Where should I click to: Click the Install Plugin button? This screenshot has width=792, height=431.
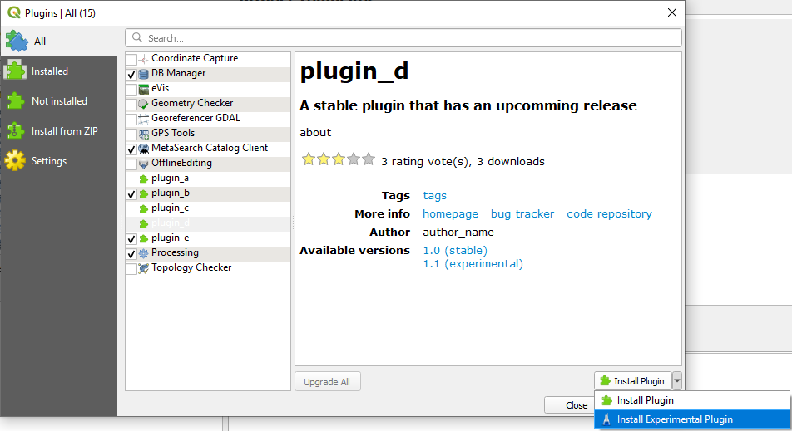(633, 381)
